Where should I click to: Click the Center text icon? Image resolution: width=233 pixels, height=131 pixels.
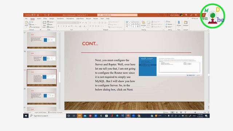coord(93,26)
